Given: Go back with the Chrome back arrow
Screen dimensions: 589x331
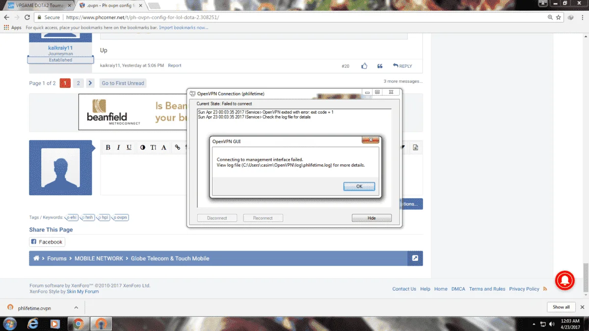Looking at the screenshot, I should 6,17.
